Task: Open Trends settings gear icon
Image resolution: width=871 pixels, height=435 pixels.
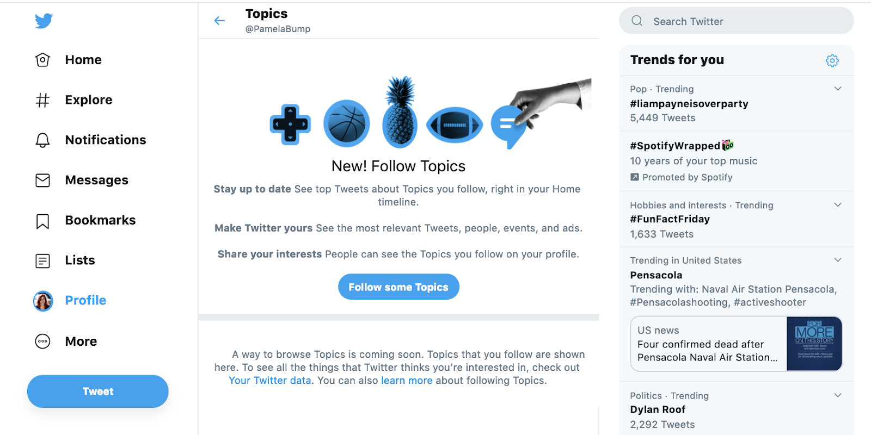Action: [x=832, y=60]
